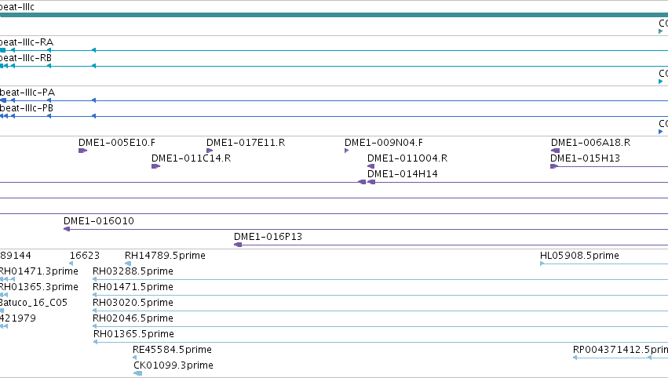668x378 pixels.
Task: Open the RH03288.5prime label
Action: tap(133, 271)
